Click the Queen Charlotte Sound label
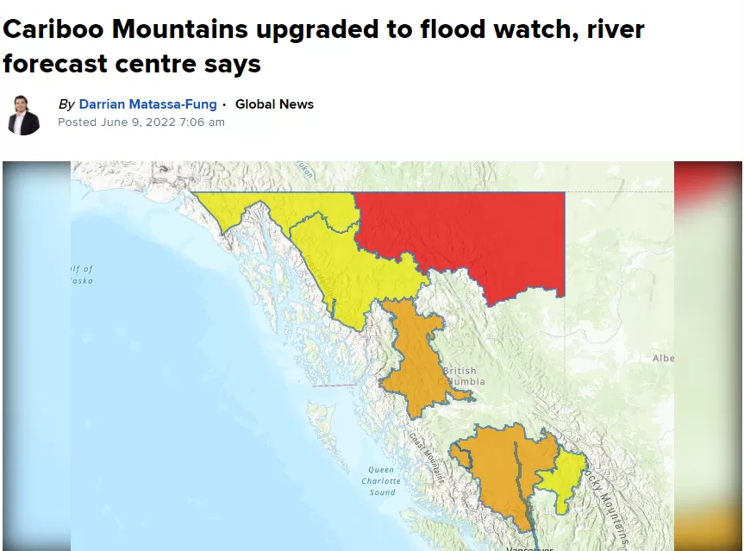The height and width of the screenshot is (551, 744). click(x=381, y=481)
